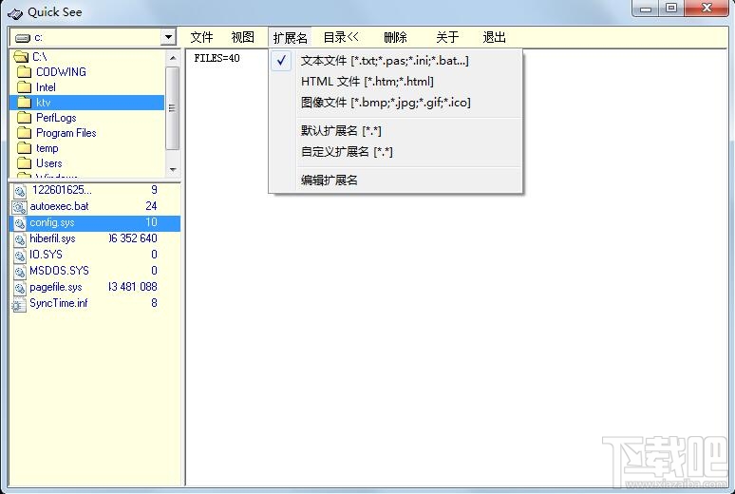Image resolution: width=735 pixels, height=494 pixels.
Task: Maximize the Quick See window
Action: (671, 8)
